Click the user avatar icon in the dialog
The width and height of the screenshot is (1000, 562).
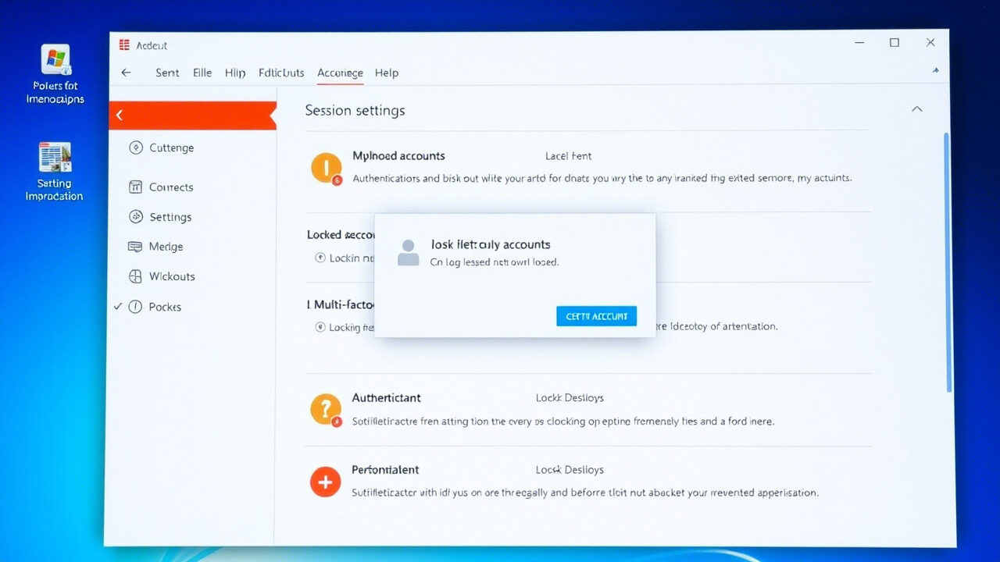click(x=408, y=251)
